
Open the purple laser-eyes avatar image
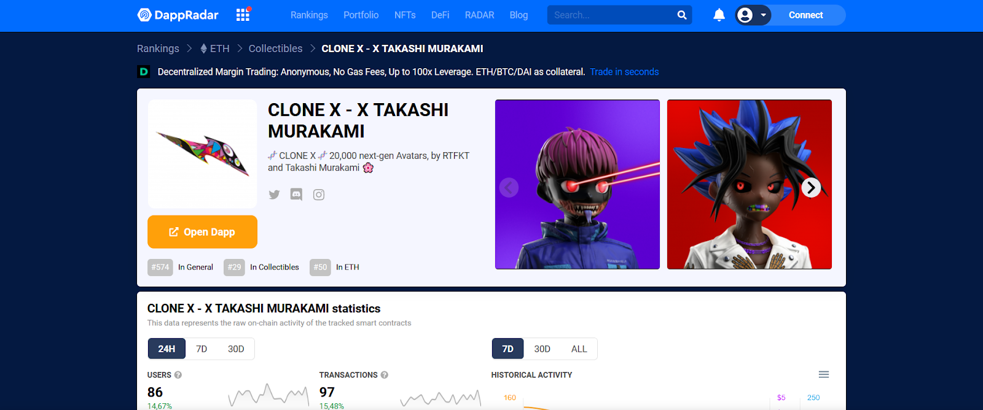pos(578,184)
